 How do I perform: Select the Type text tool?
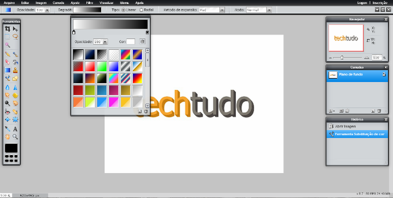click(x=15, y=129)
